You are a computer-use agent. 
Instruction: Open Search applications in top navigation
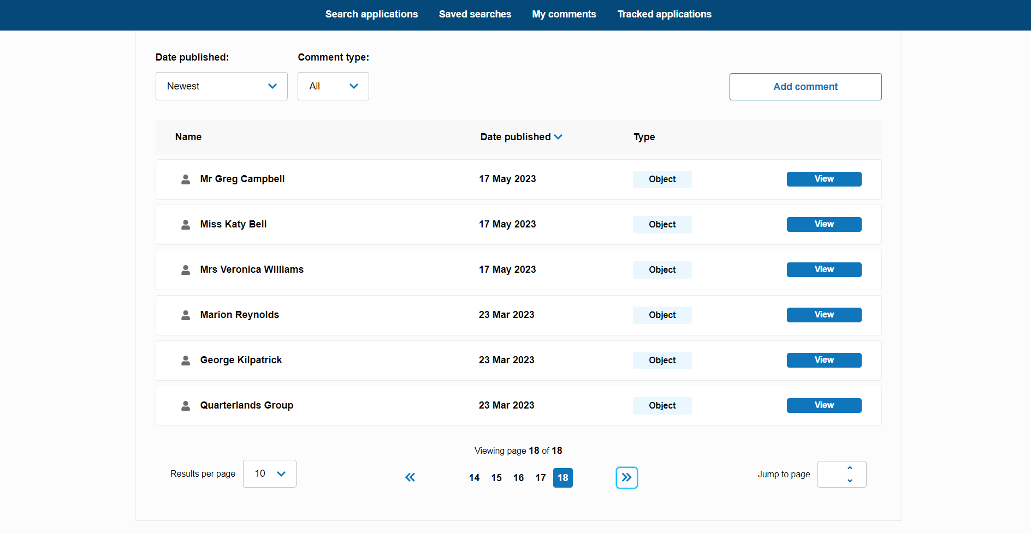pyautogui.click(x=371, y=14)
